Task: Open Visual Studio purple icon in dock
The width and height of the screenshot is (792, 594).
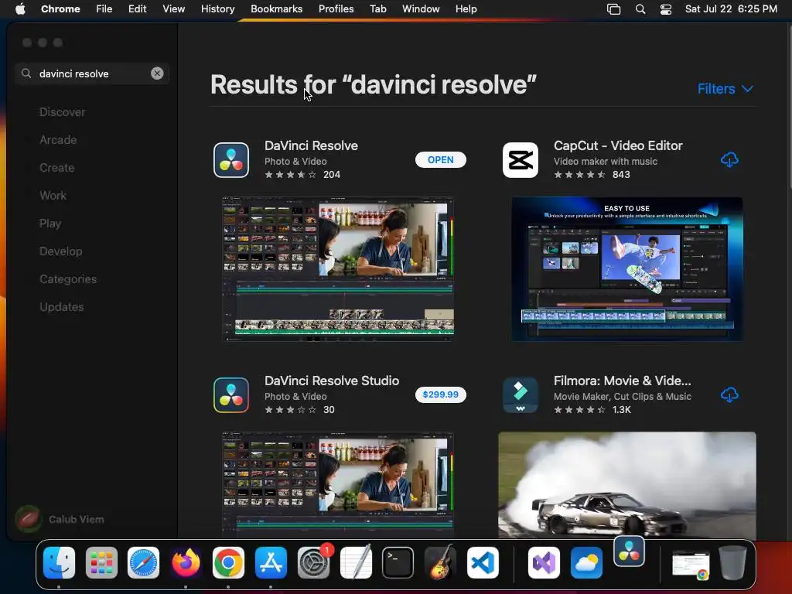Action: click(544, 563)
